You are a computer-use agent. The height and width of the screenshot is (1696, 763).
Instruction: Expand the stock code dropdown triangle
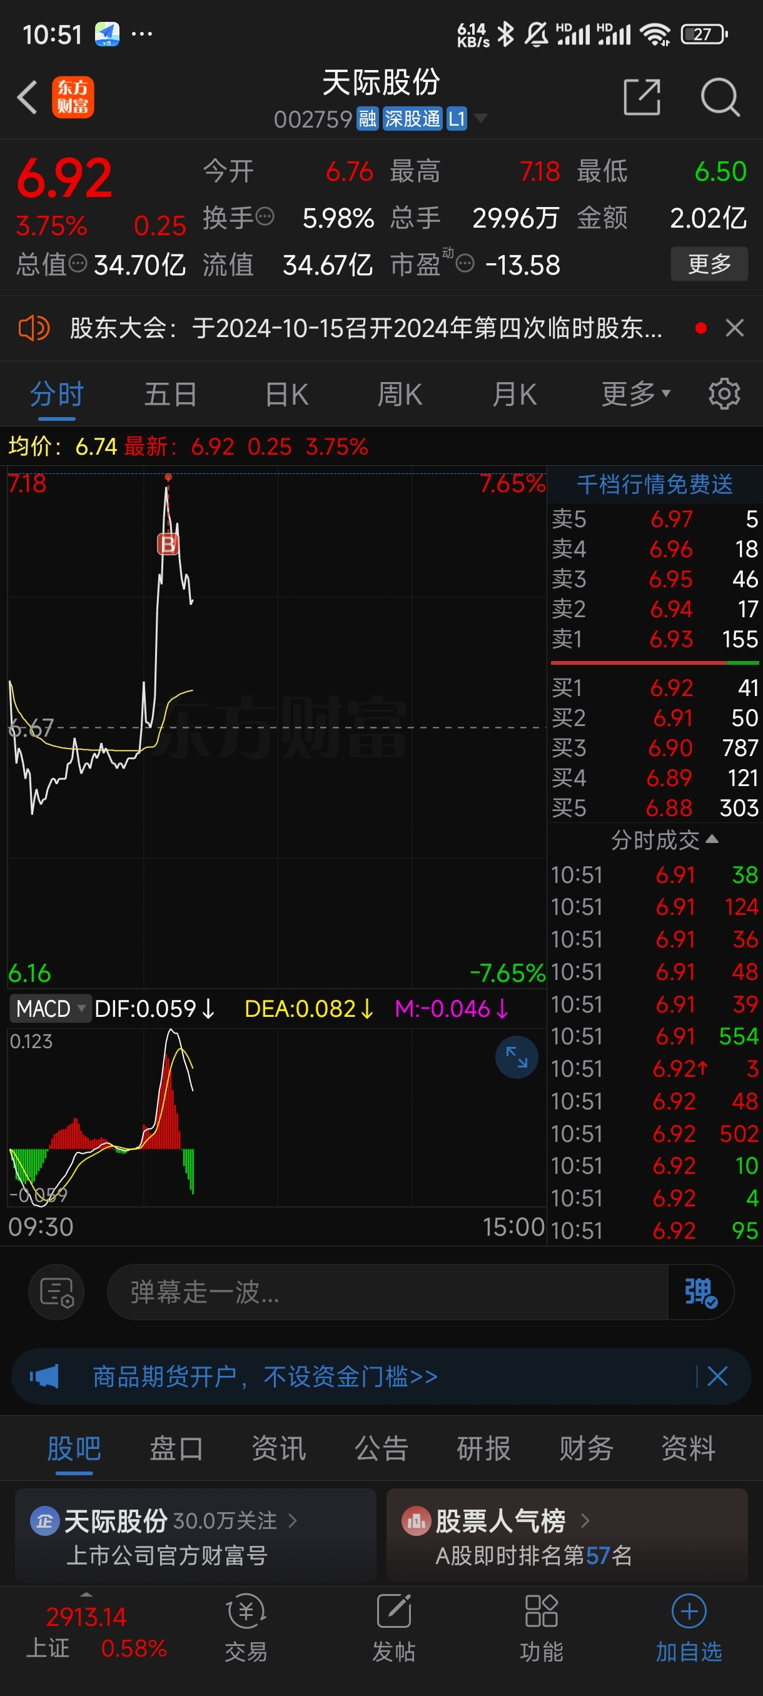tap(481, 119)
